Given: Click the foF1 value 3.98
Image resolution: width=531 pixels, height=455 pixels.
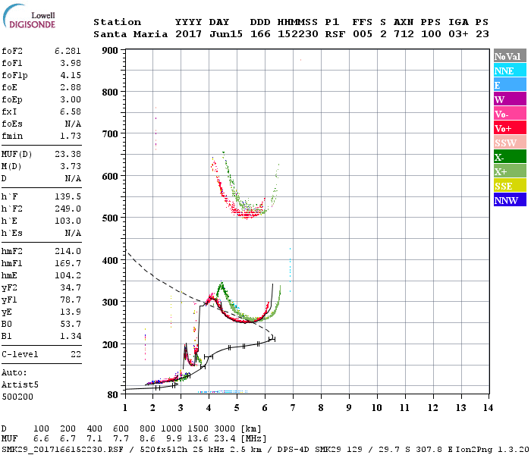Looking at the screenshot, I should point(71,63).
